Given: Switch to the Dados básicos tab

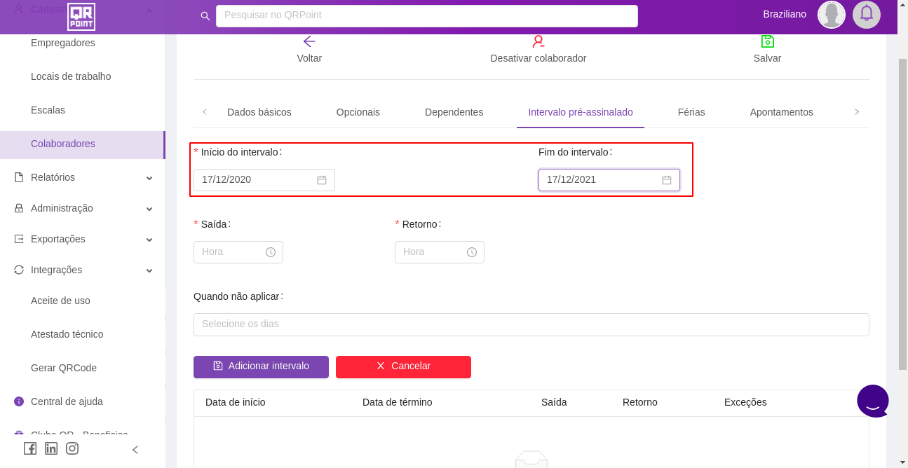Looking at the screenshot, I should coord(259,112).
